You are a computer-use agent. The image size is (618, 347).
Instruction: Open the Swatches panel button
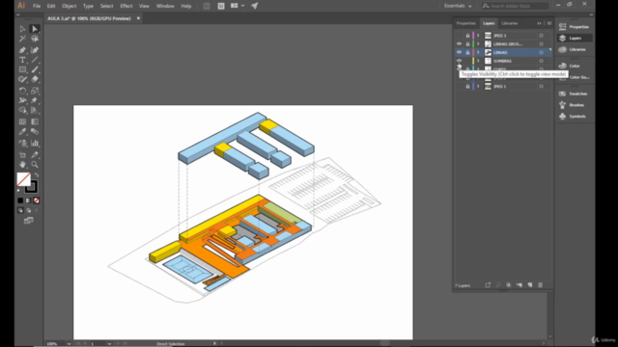[x=574, y=93]
